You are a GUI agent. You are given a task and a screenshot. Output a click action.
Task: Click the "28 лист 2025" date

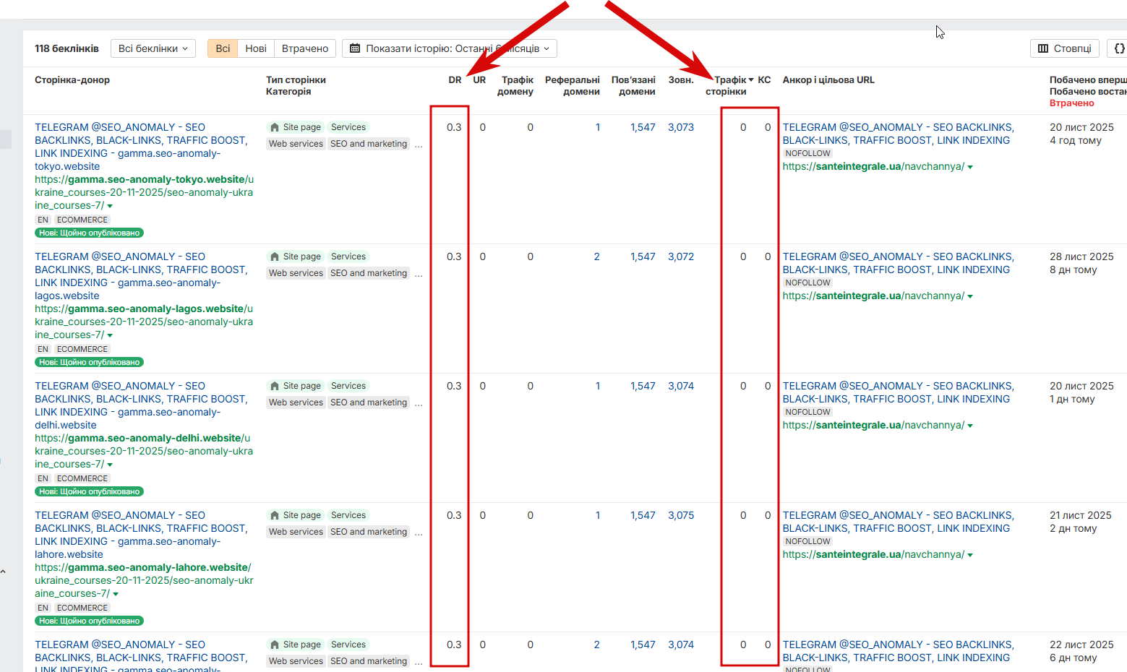point(1081,257)
